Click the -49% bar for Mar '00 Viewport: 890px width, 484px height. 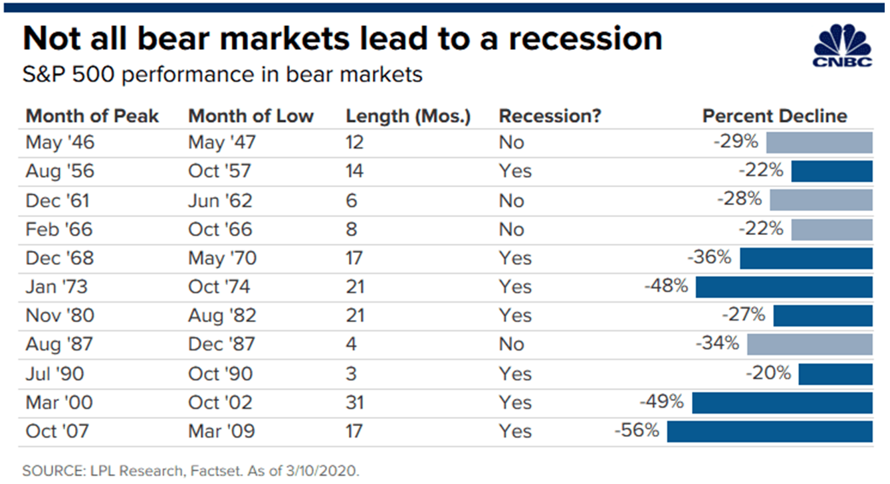coord(782,402)
